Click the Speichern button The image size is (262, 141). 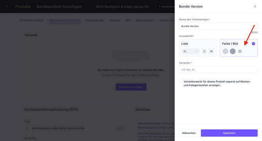(229, 133)
